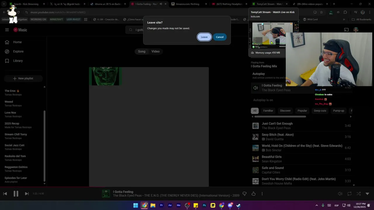Image resolution: width=374 pixels, height=210 pixels.
Task: Open the Miro app from the taskbar
Action: point(213,205)
